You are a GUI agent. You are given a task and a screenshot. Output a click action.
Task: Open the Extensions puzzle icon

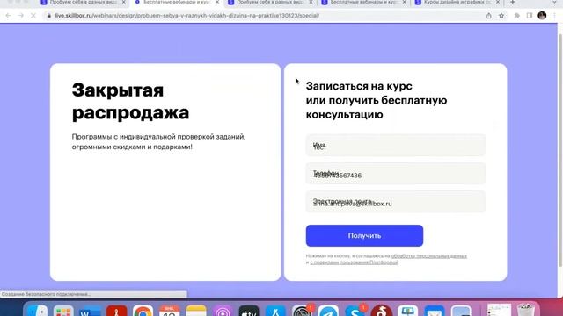point(517,16)
